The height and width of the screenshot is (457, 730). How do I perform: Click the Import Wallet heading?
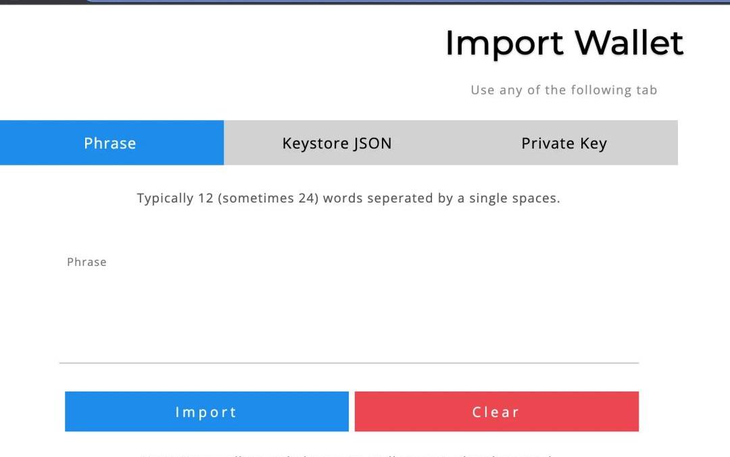pyautogui.click(x=564, y=43)
